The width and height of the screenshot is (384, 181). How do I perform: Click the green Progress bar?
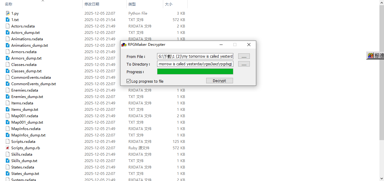195,71
